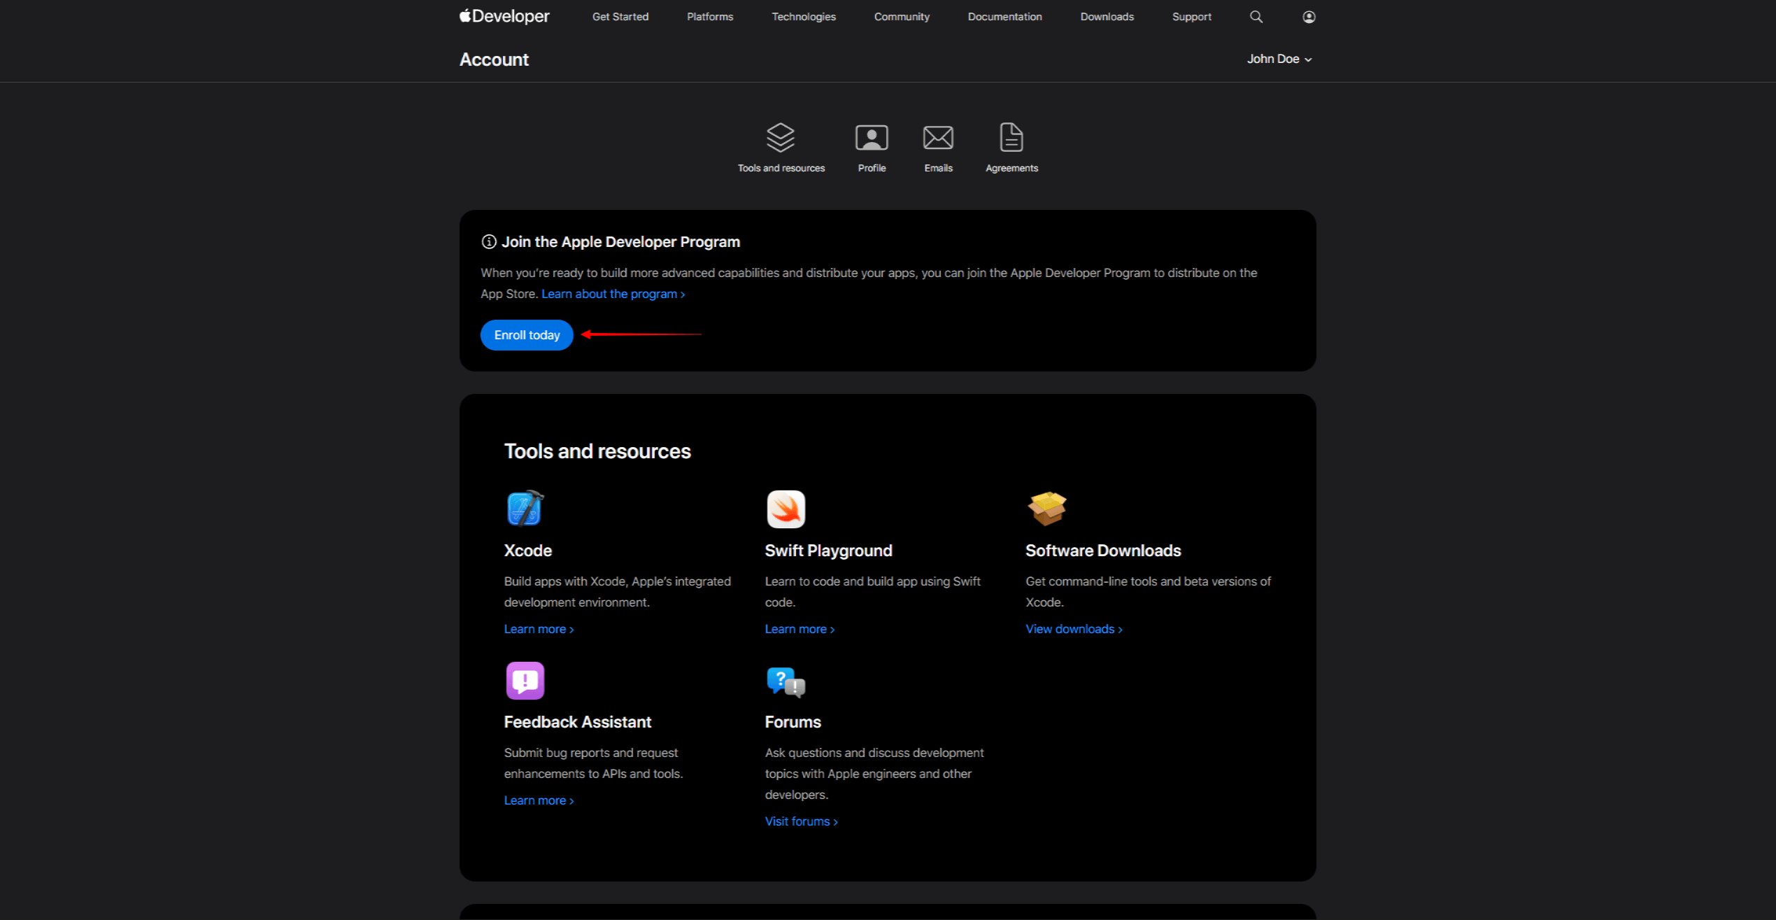Open the Tools and resources section icon
1776x920 pixels.
pyautogui.click(x=781, y=137)
